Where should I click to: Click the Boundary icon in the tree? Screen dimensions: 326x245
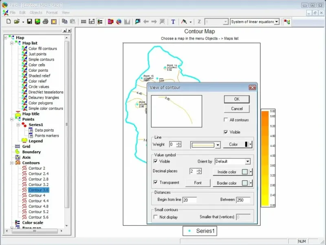click(x=18, y=152)
